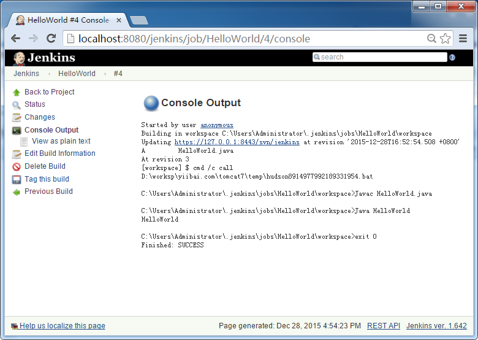Click the Edit Build Information notepad icon
This screenshot has height=340, width=478.
pyautogui.click(x=17, y=154)
